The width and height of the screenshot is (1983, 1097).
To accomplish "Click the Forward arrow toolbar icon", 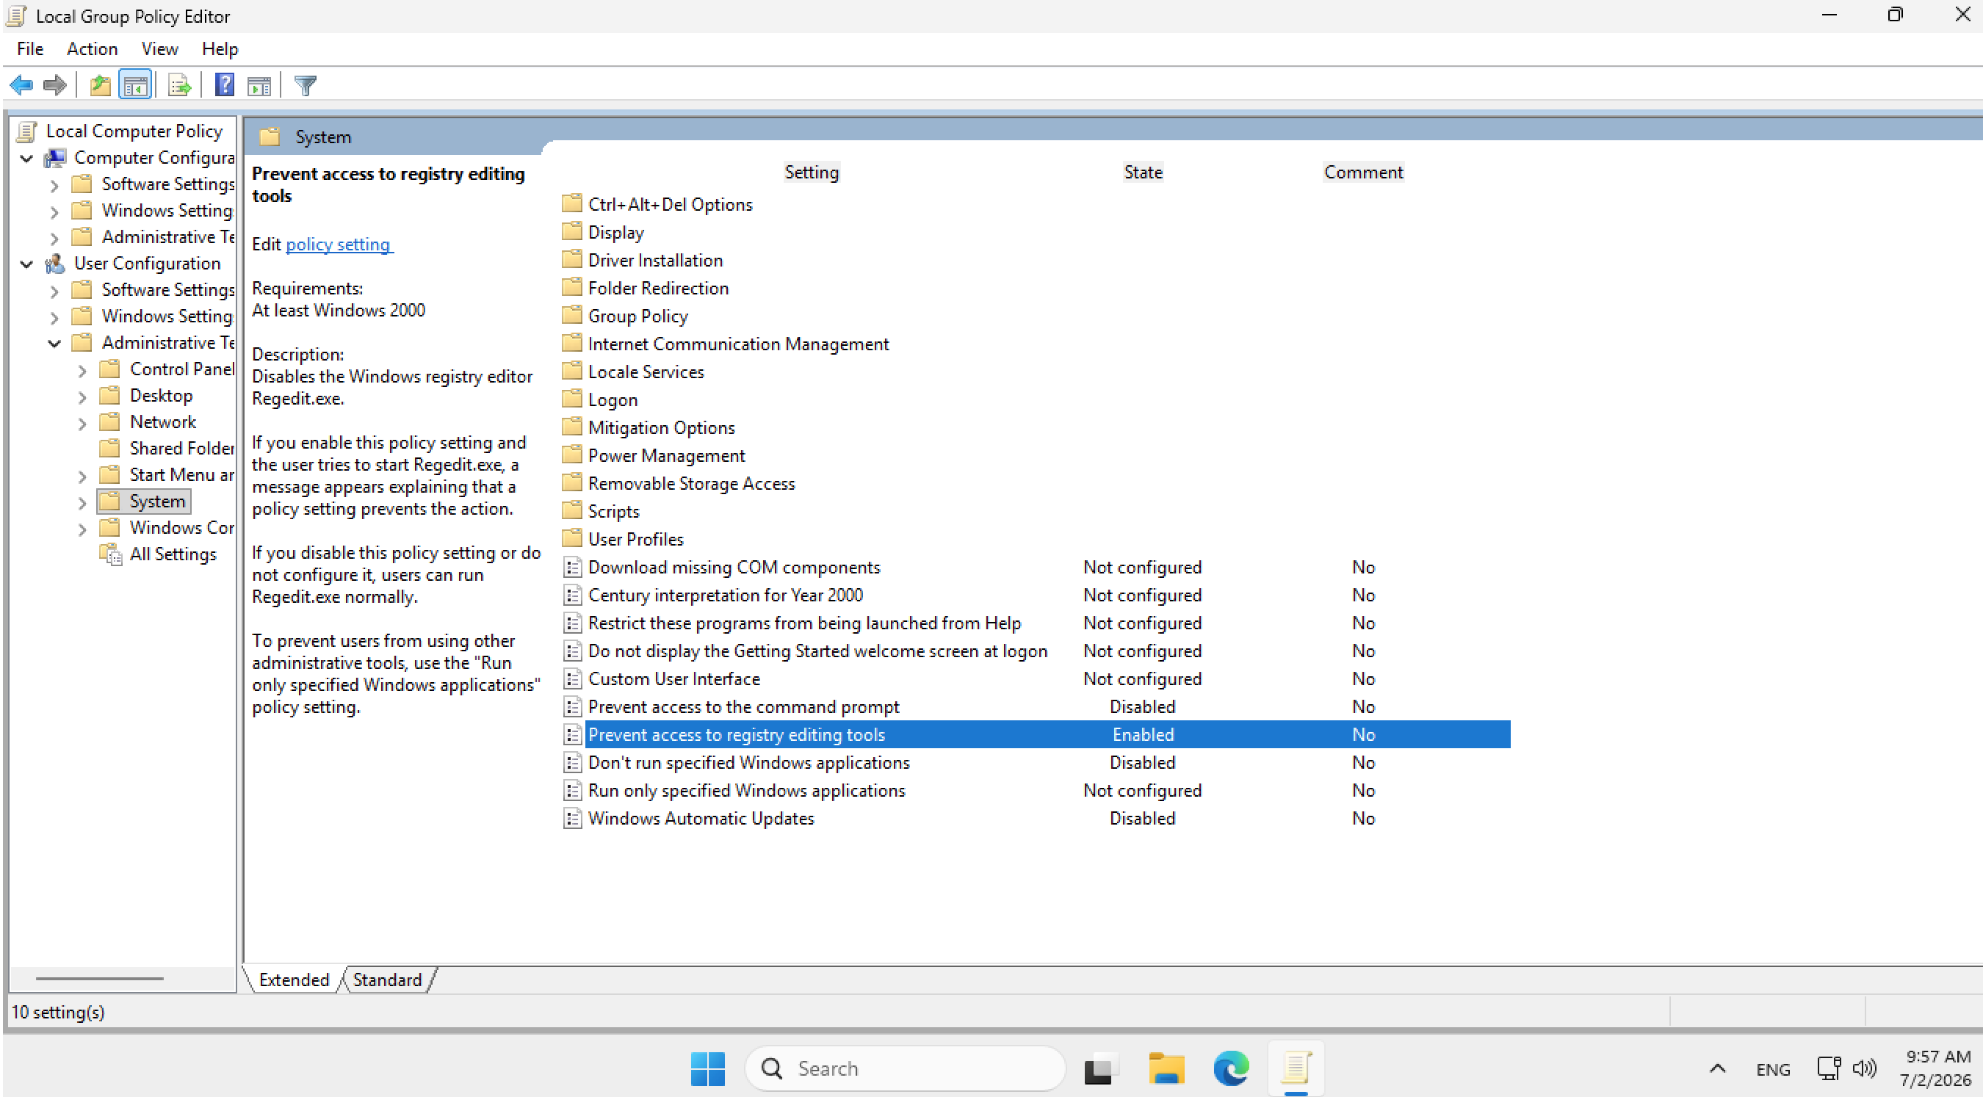I will tap(54, 85).
